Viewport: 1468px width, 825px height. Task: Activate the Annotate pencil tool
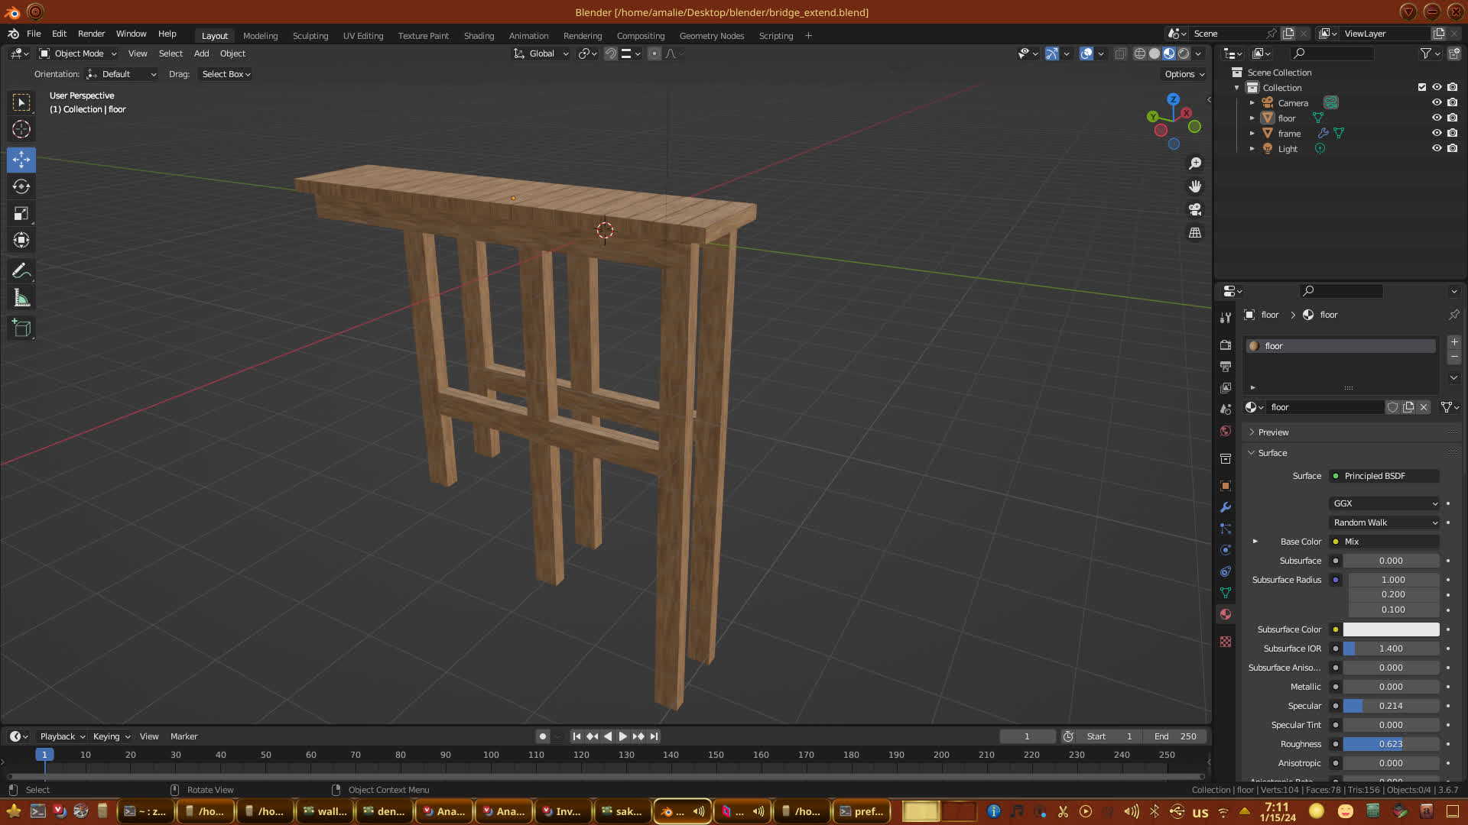[x=21, y=270]
